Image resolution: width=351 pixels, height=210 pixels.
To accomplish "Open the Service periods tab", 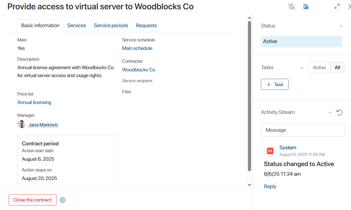I will point(111,26).
